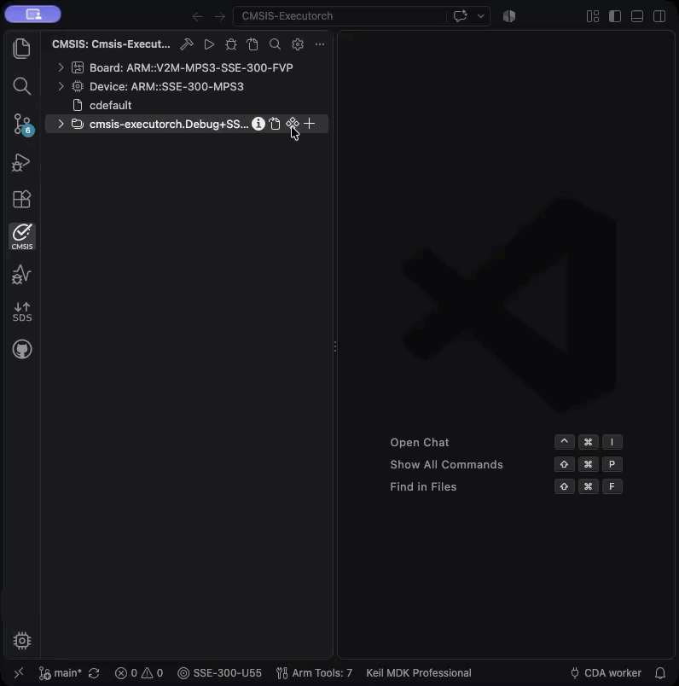679x686 pixels.
Task: Click Find in Files entry
Action: [x=423, y=486]
